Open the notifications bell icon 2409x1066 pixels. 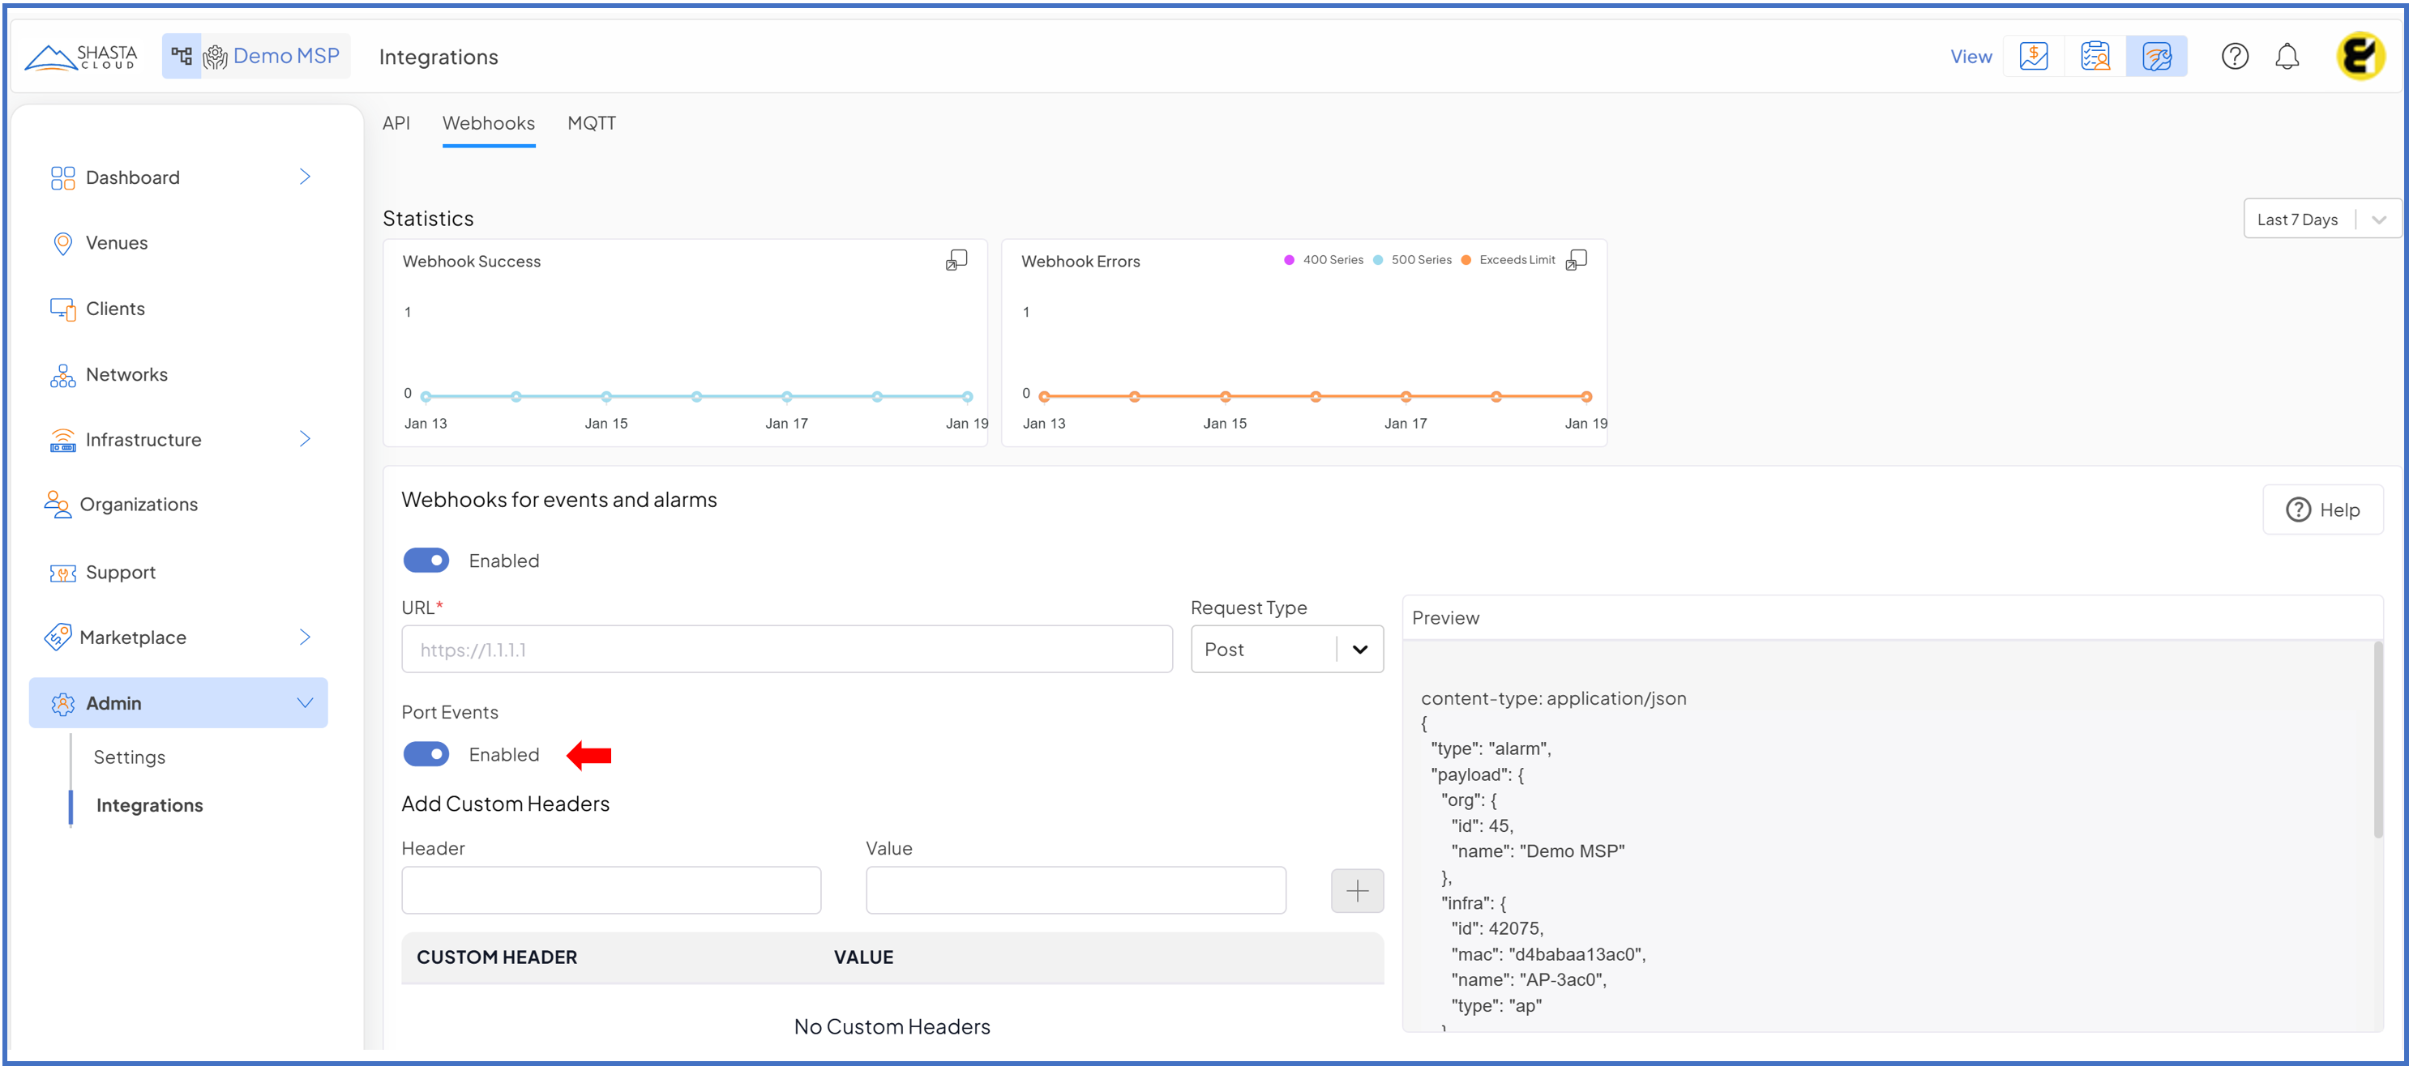point(2287,57)
